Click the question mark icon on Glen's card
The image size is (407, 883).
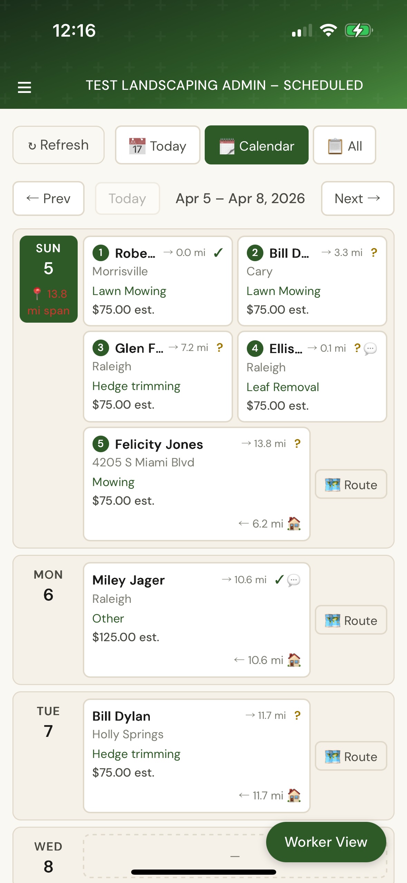(219, 348)
